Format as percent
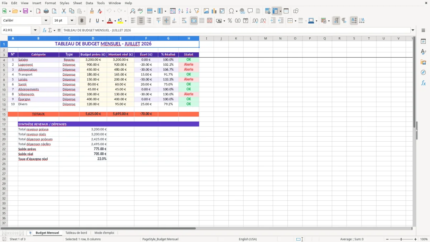The image size is (430, 242). [x=230, y=21]
